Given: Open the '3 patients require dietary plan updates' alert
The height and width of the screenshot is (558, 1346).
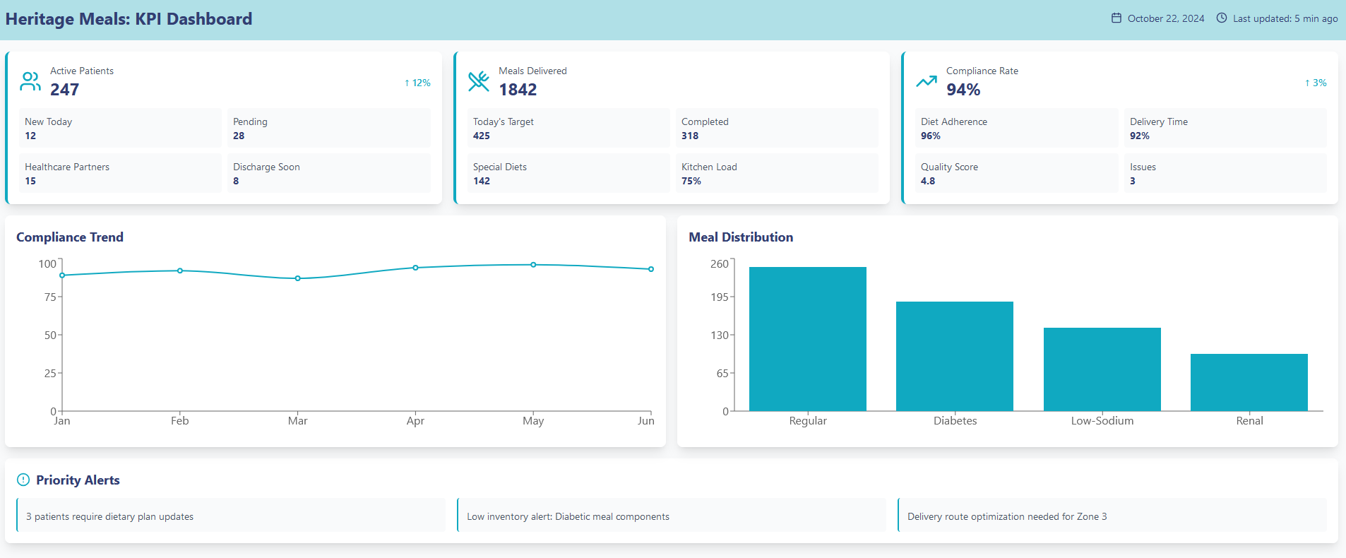Looking at the screenshot, I should point(231,515).
